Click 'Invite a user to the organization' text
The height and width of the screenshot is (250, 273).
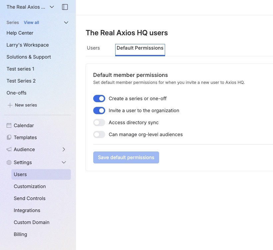(x=144, y=111)
